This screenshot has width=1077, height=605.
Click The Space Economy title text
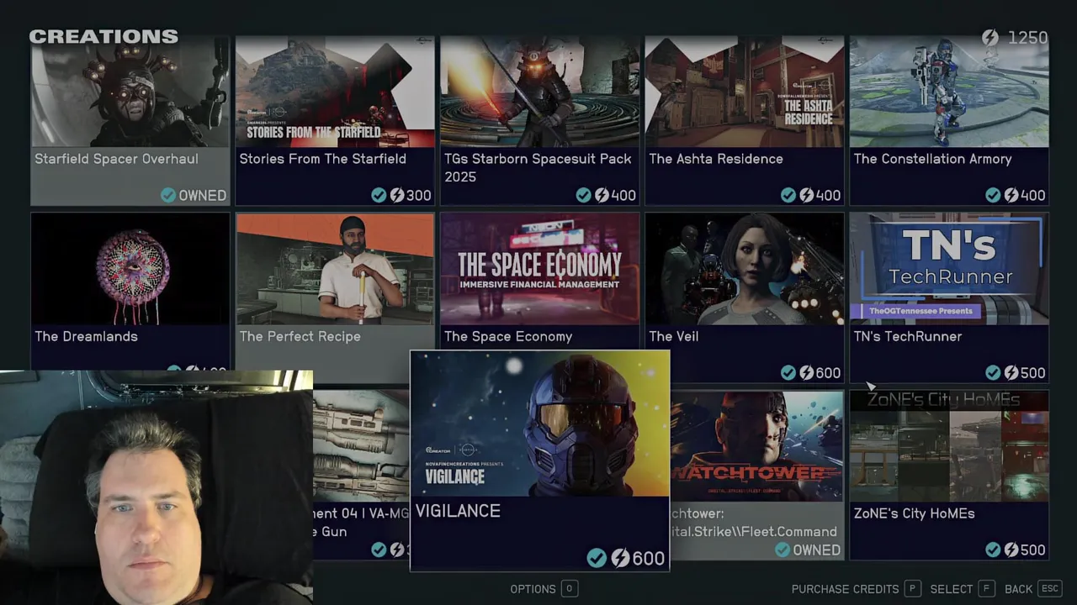coord(508,336)
